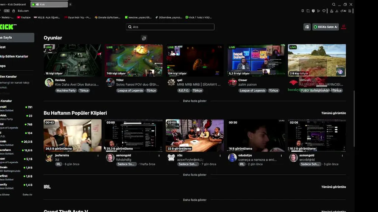Click the heart bookmark icon in address bar
This screenshot has height=212, width=378.
pos(324,11)
